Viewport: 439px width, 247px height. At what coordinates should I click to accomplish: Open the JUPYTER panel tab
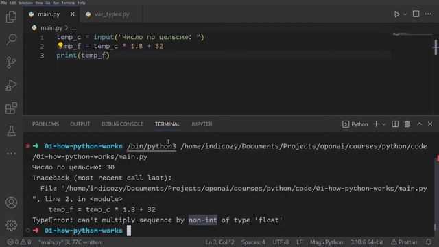click(x=202, y=124)
